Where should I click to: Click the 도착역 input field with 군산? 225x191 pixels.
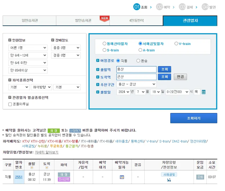[x=136, y=77]
